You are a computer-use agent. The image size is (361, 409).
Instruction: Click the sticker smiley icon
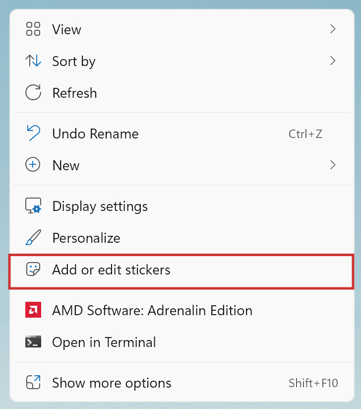pos(33,269)
